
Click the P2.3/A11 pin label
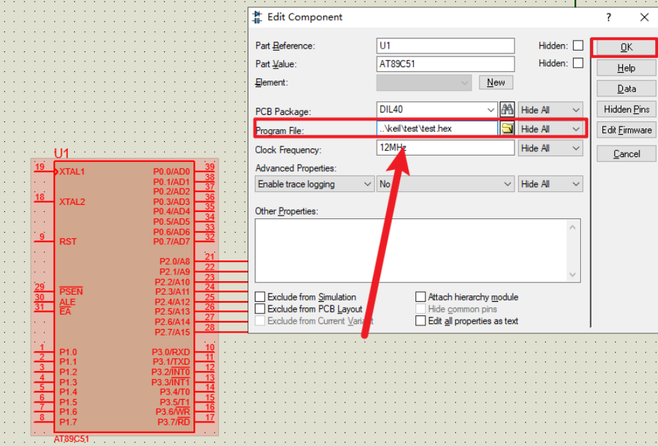pyautogui.click(x=173, y=292)
